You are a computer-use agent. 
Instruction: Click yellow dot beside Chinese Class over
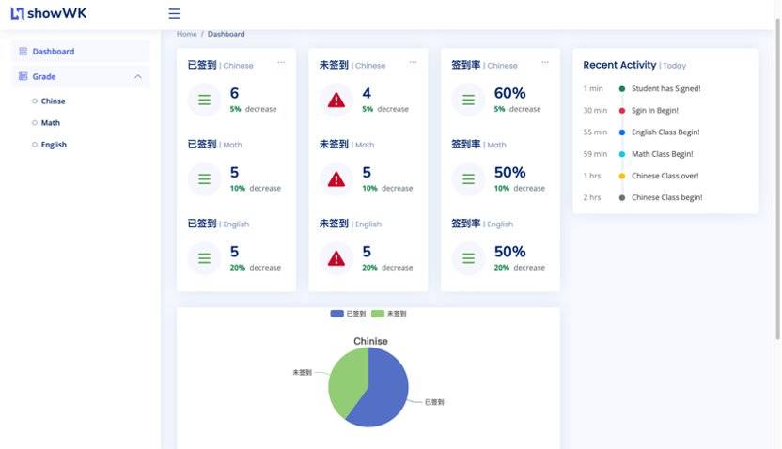point(622,176)
